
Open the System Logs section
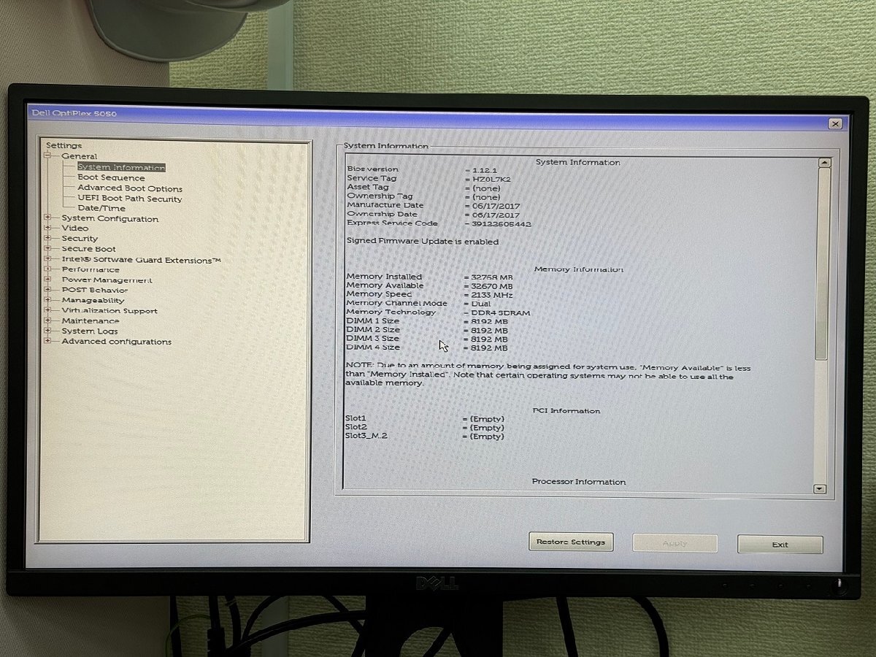pos(91,331)
